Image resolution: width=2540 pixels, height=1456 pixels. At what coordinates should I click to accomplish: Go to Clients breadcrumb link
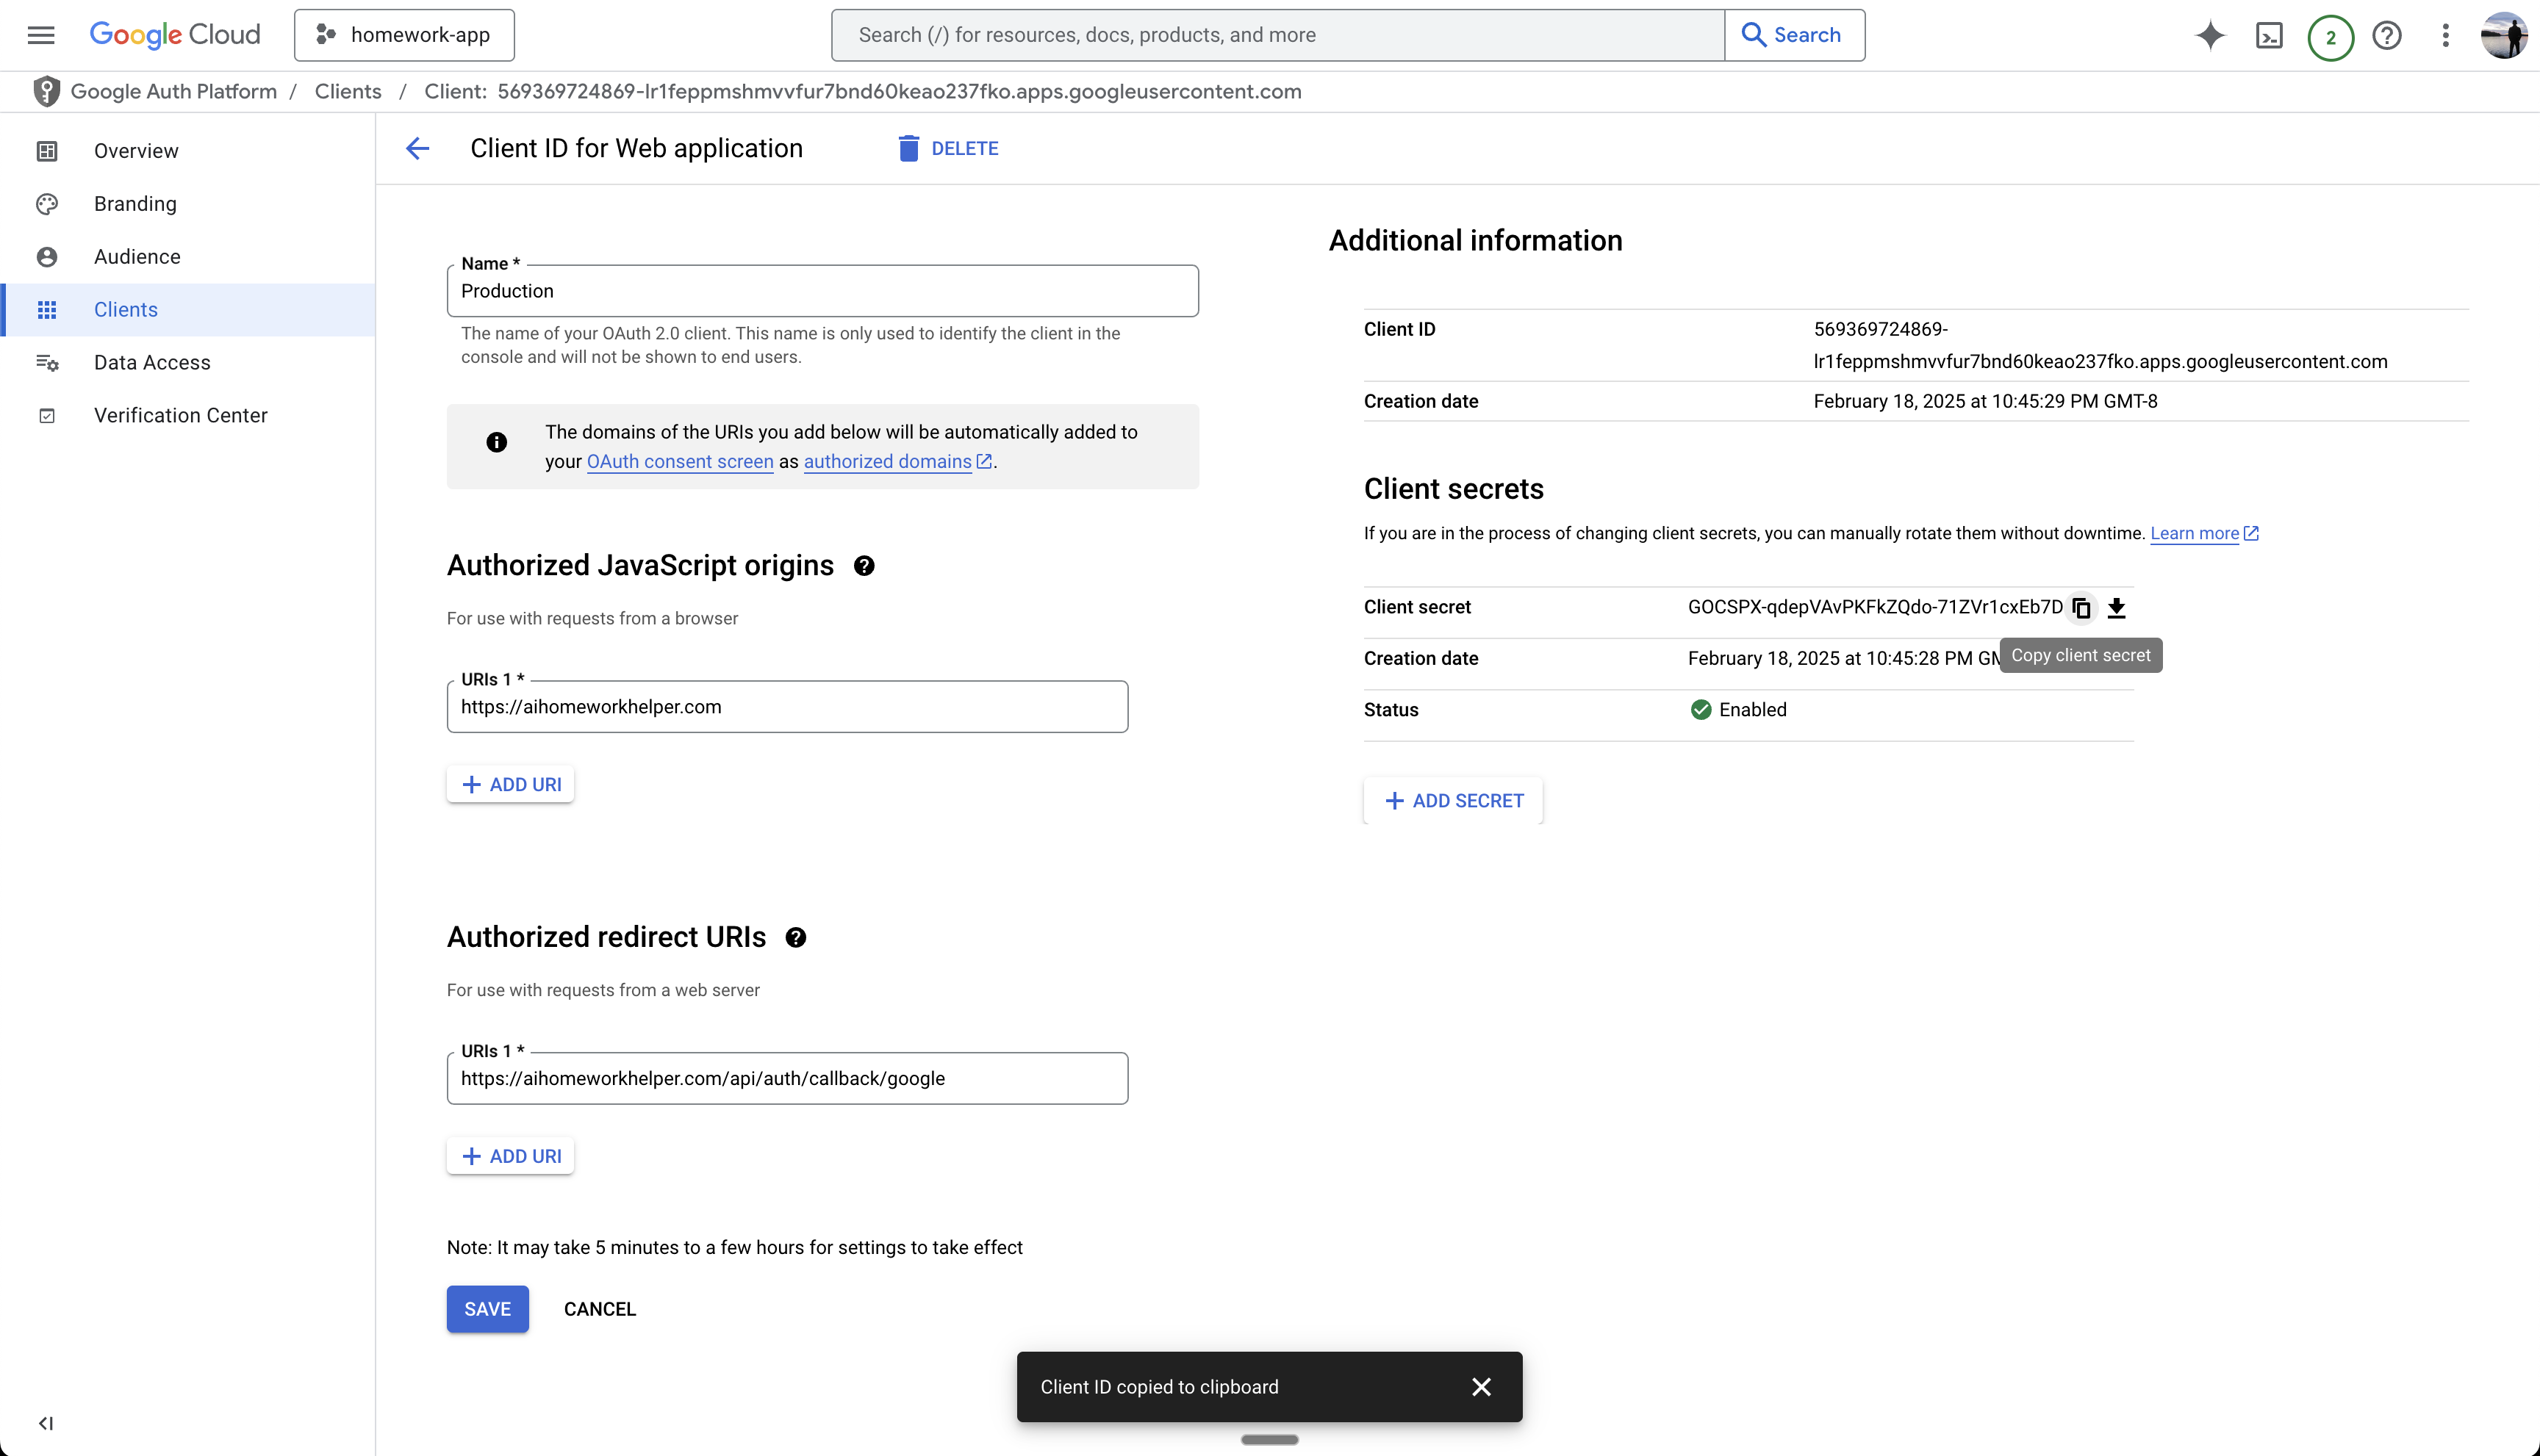click(x=348, y=91)
